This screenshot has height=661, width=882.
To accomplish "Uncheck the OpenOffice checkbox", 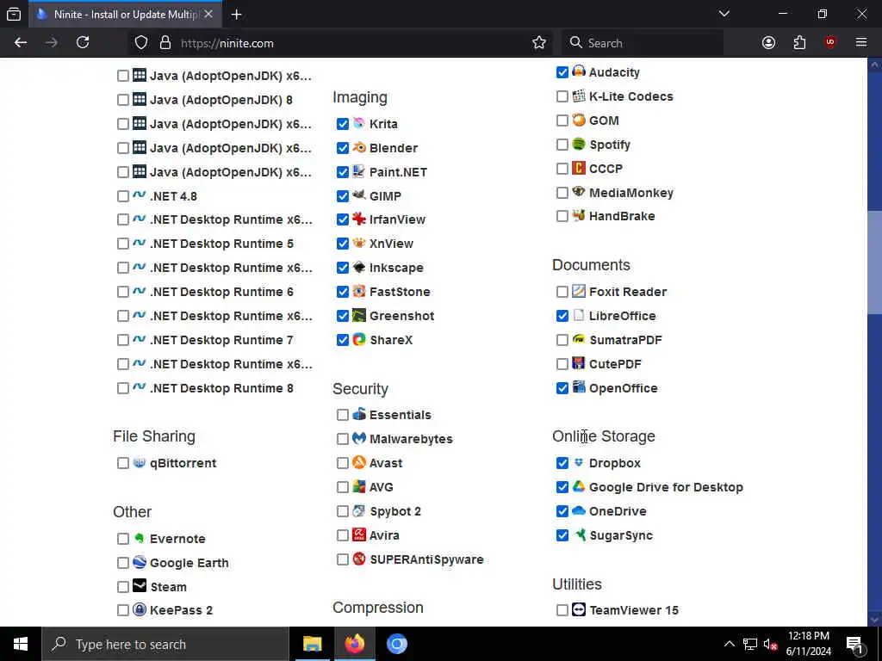I will point(562,388).
